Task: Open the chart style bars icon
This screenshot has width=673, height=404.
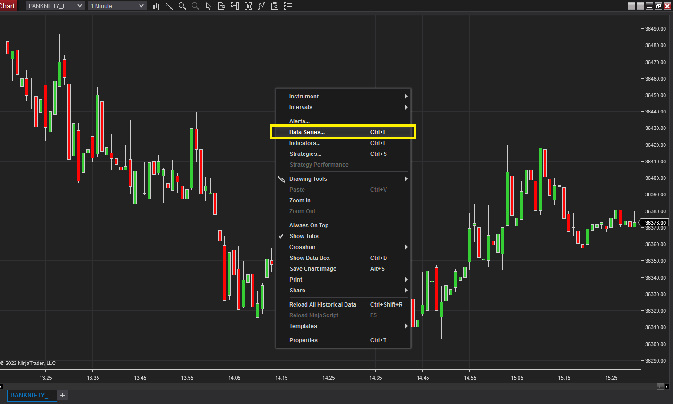Action: (156, 6)
